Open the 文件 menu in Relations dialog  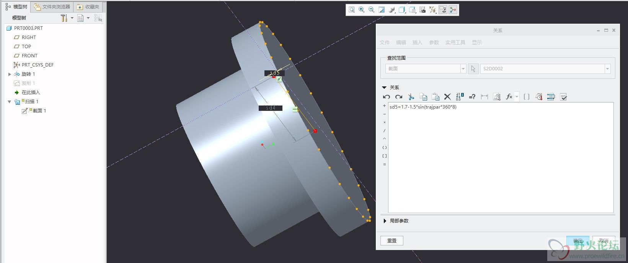(385, 42)
